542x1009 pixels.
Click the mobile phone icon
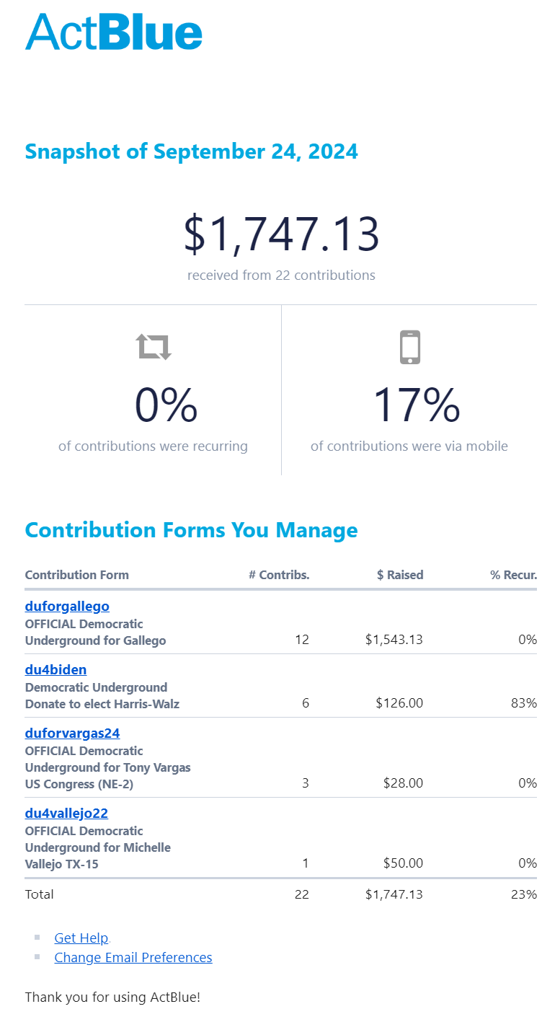click(409, 347)
